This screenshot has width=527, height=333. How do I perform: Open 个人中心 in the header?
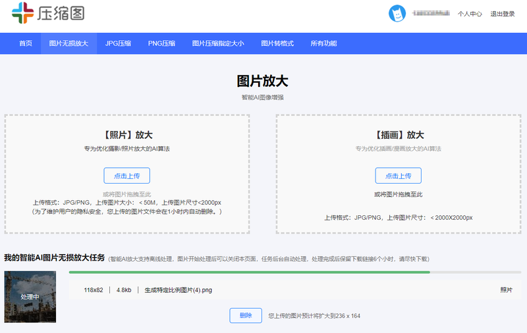(470, 14)
